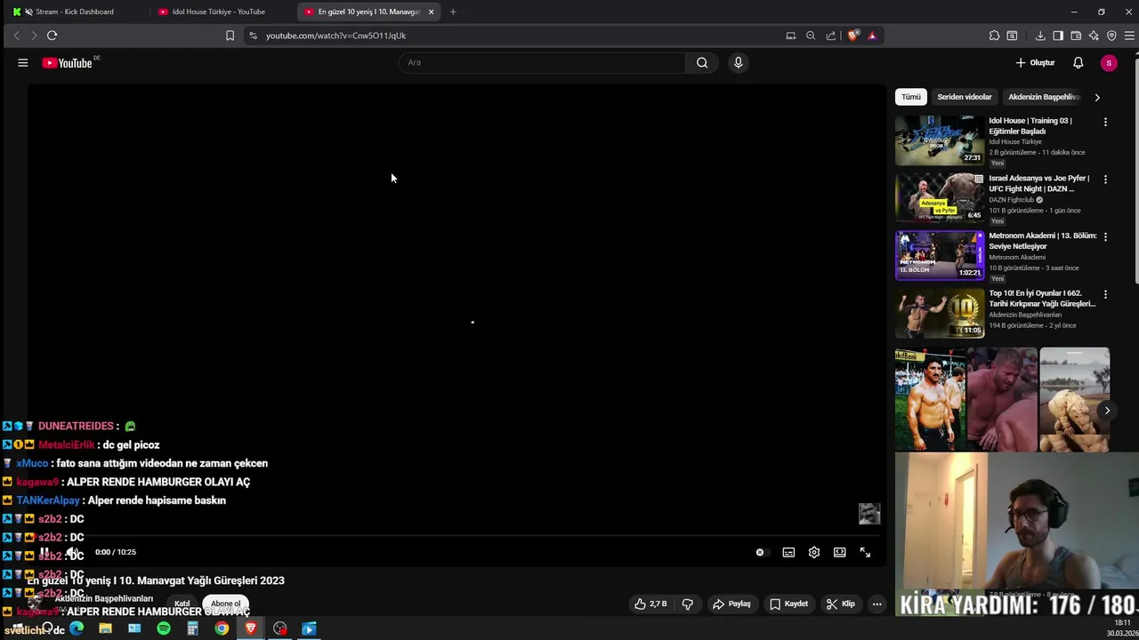Select the Seriden videolar chip
Image resolution: width=1139 pixels, height=640 pixels.
point(964,97)
